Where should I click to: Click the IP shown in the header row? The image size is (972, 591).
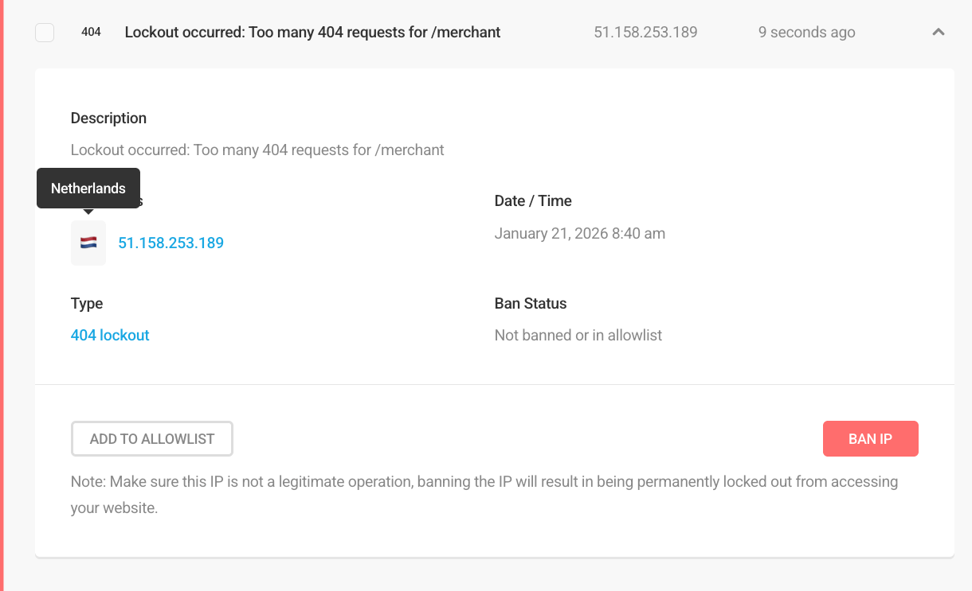tap(645, 32)
